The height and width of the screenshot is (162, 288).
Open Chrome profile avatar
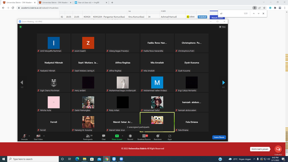coord(280,8)
